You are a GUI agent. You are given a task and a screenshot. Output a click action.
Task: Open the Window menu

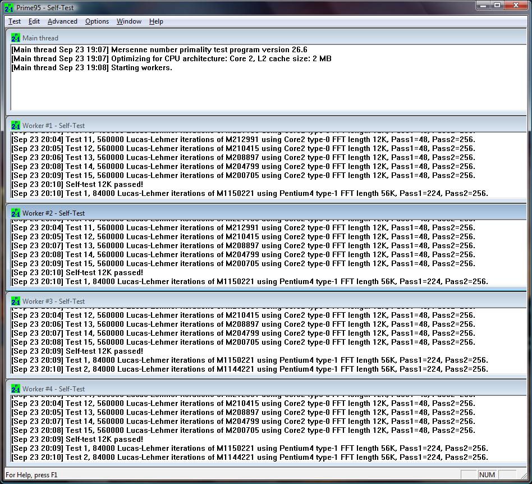pyautogui.click(x=129, y=21)
